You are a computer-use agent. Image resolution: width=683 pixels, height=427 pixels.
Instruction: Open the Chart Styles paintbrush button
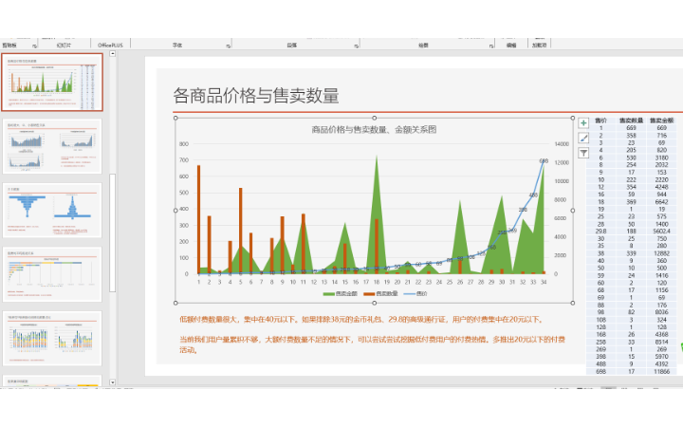pyautogui.click(x=583, y=139)
